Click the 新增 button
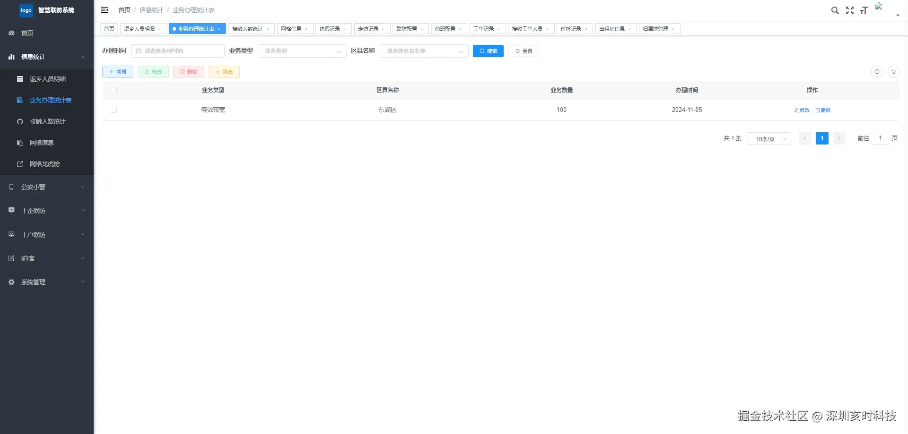908x434 pixels. tap(118, 72)
